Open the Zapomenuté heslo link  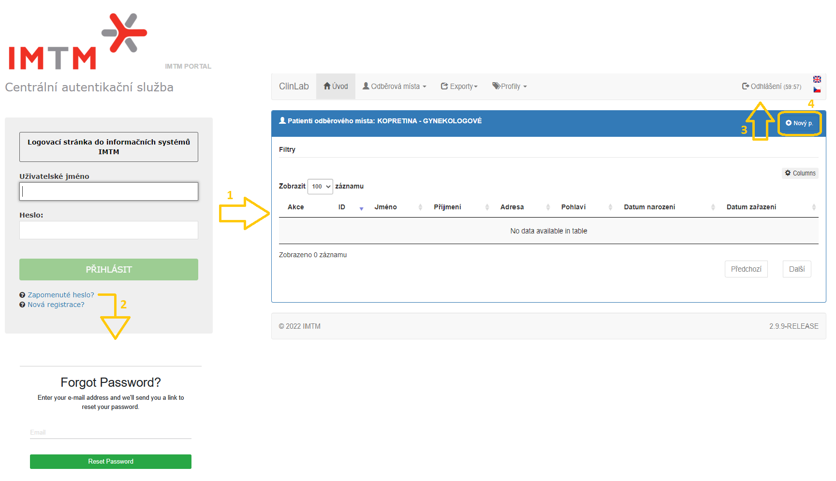60,295
